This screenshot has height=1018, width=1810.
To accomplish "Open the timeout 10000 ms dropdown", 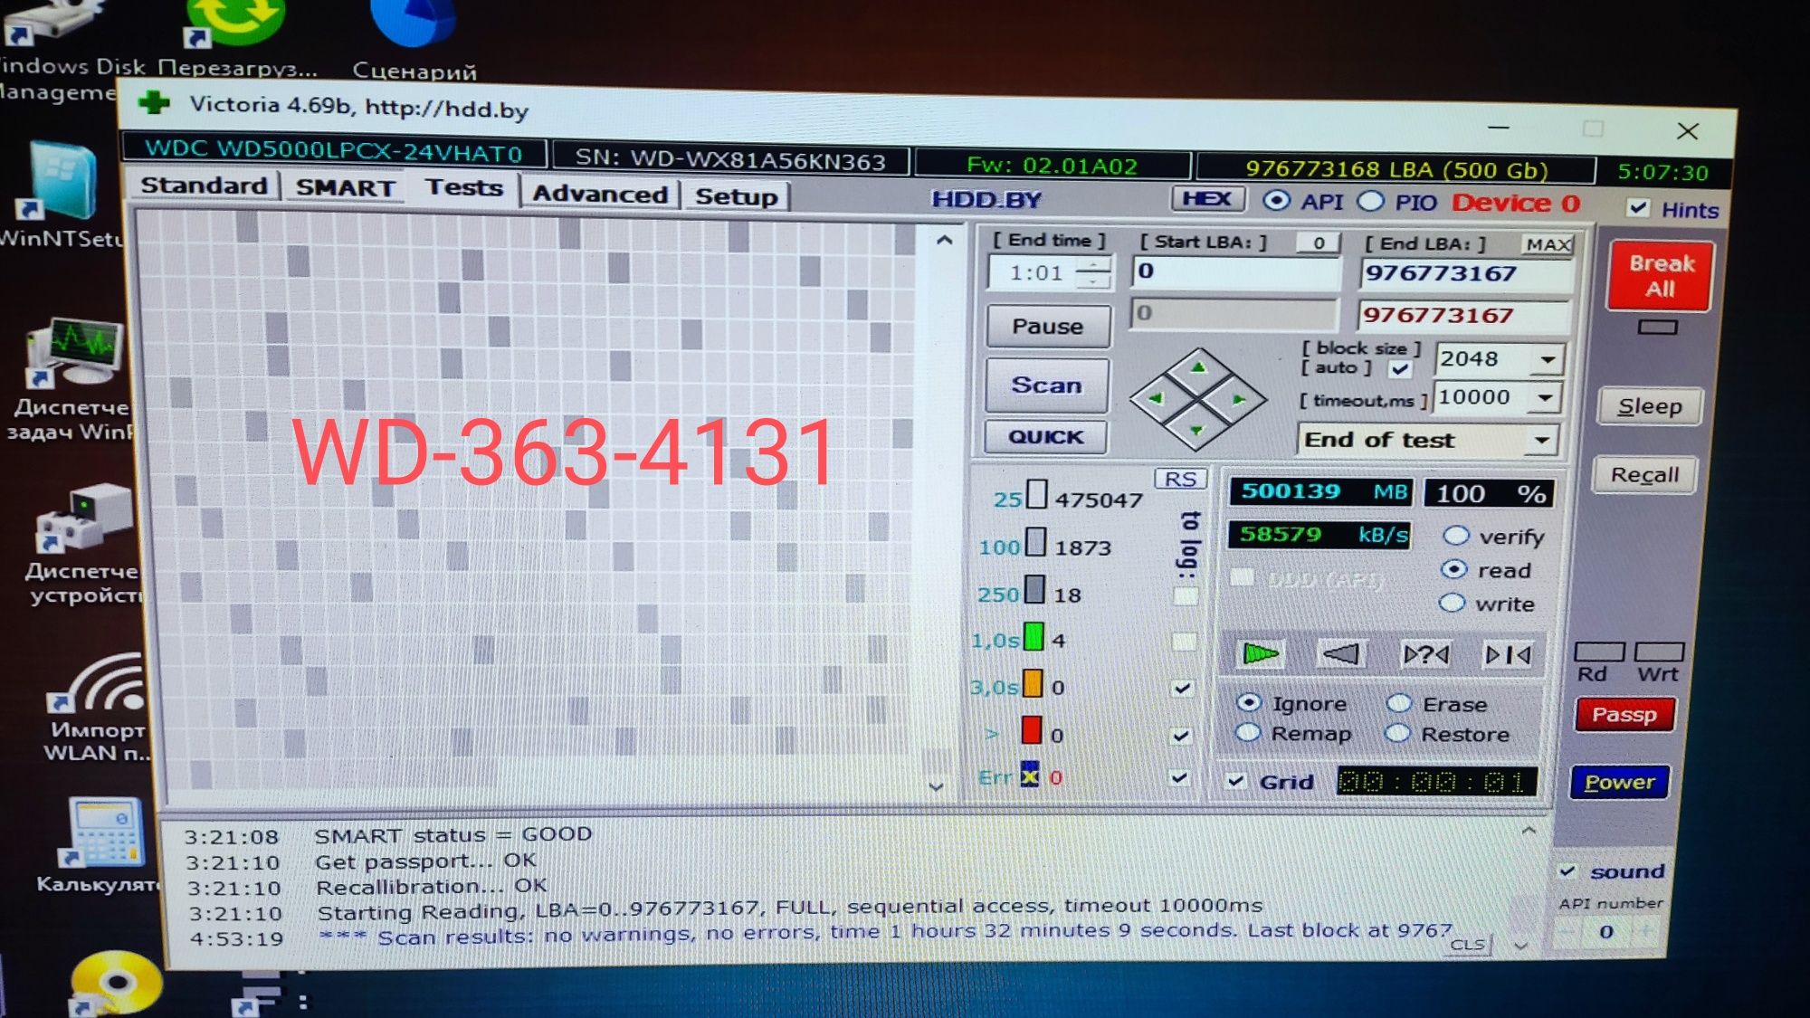I will 1545,397.
